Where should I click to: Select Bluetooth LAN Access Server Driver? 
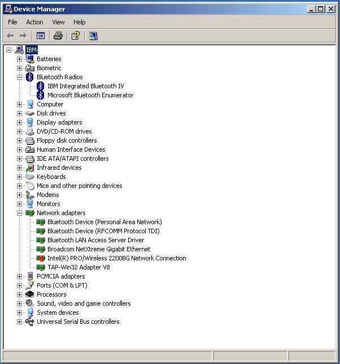[95, 240]
